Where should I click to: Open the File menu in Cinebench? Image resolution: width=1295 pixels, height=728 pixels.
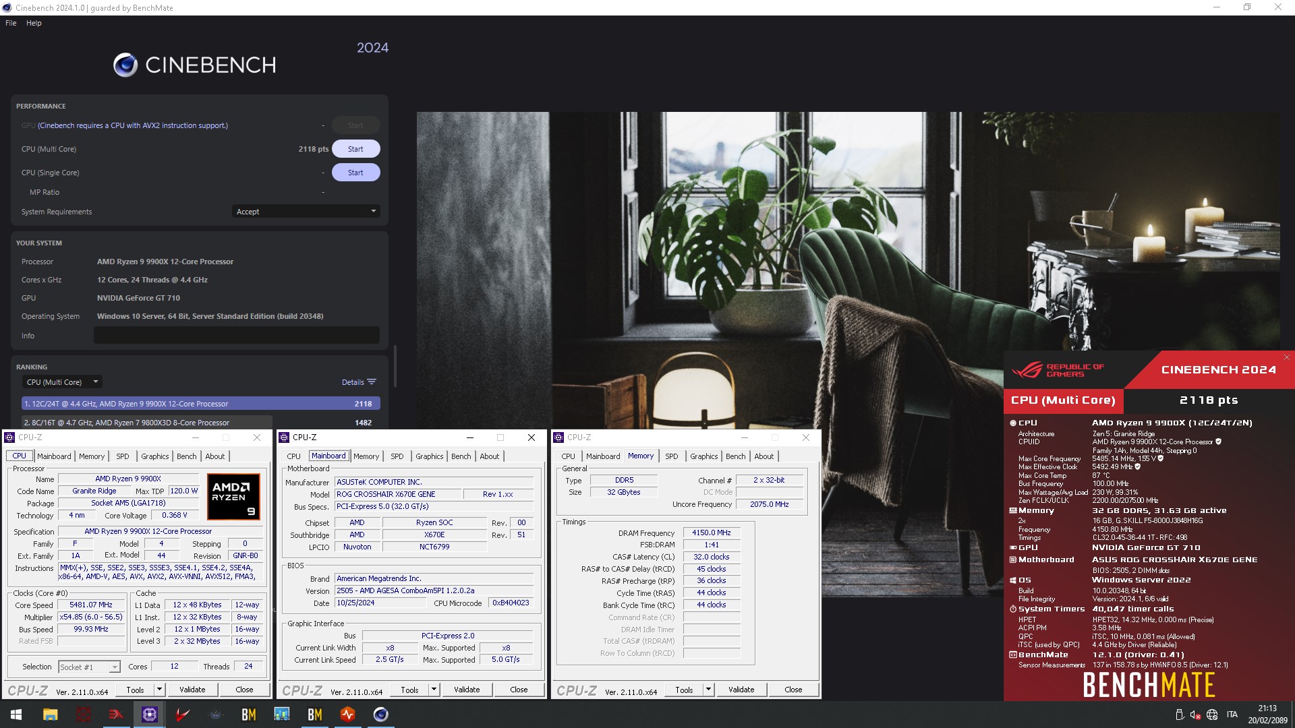(11, 23)
